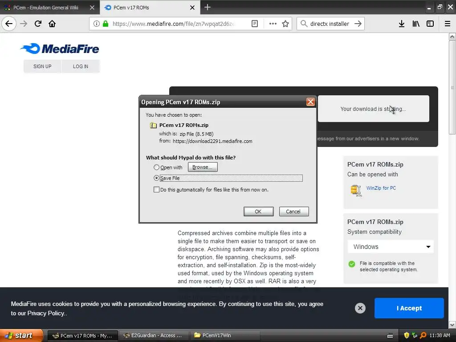
Task: Click the WinZip program icon
Action: 356,191
